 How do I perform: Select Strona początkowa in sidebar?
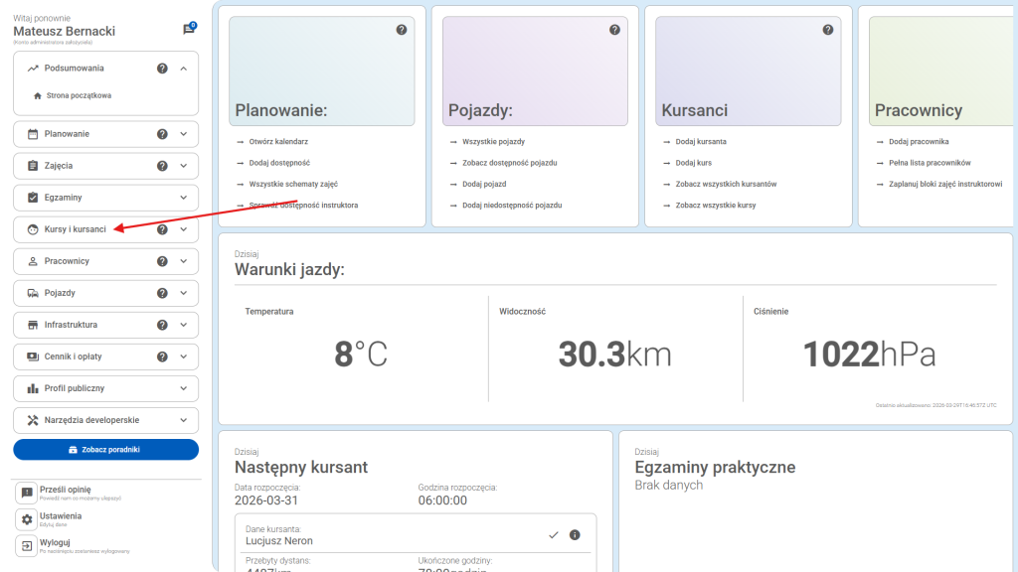click(x=78, y=95)
